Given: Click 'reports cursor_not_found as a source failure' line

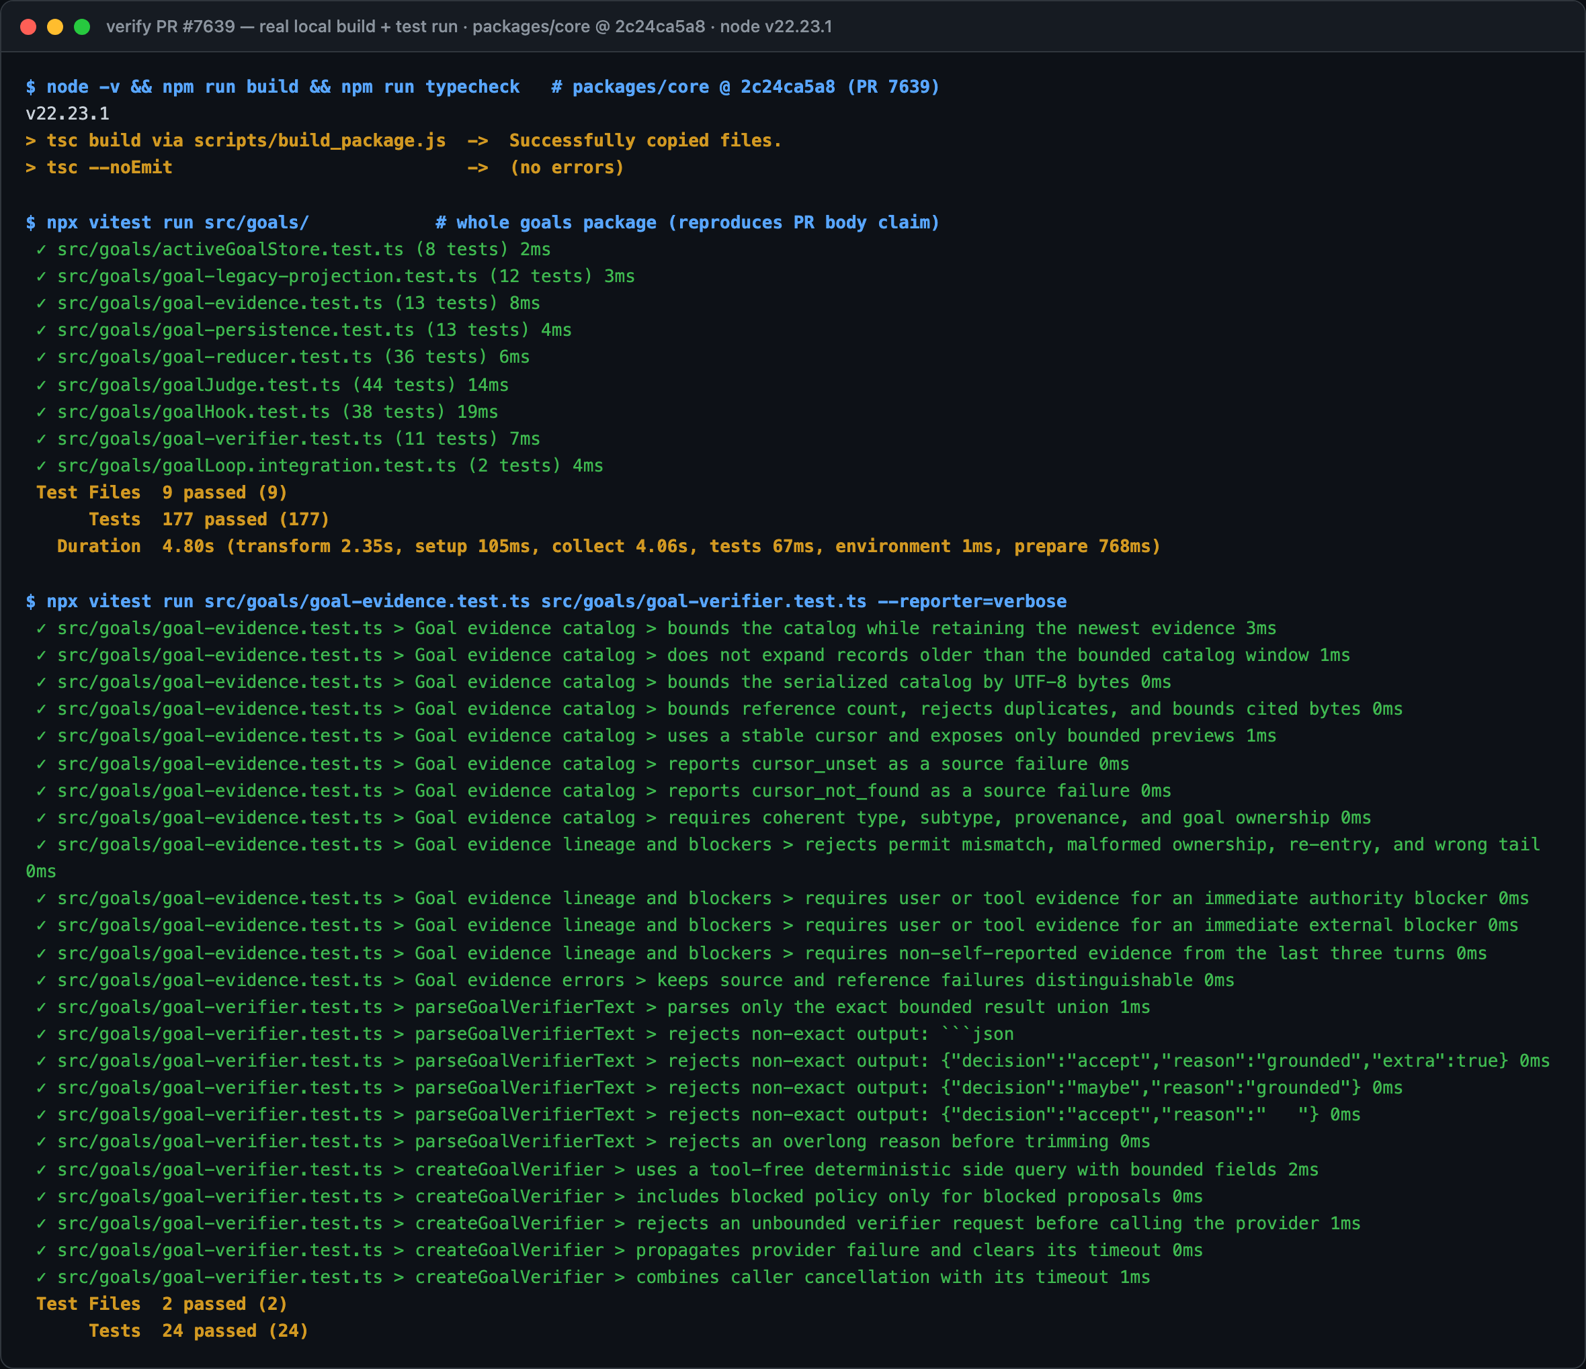Looking at the screenshot, I should [603, 790].
